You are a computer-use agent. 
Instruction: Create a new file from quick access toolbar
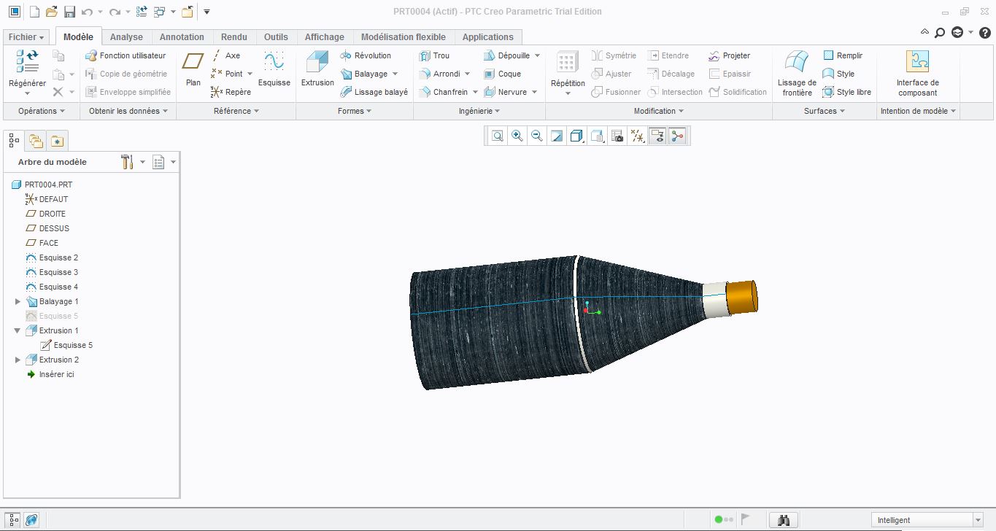(x=34, y=12)
